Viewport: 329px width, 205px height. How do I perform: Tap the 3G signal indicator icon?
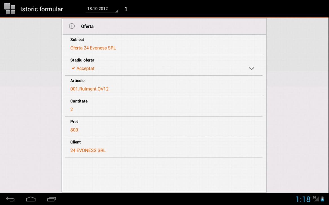click(x=316, y=199)
